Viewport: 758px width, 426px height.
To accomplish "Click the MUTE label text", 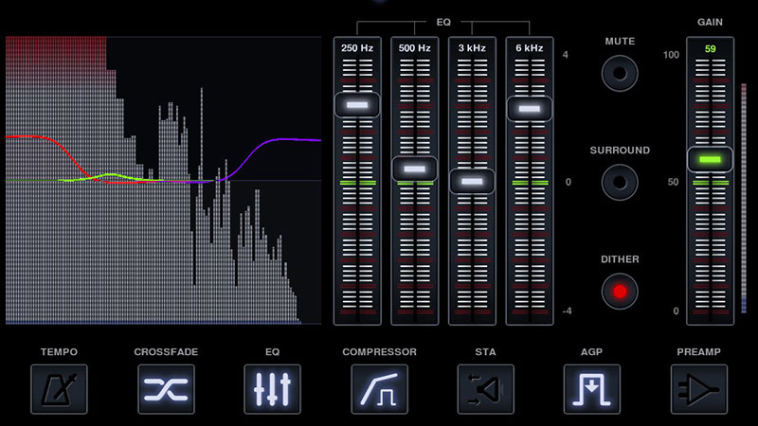I will click(x=620, y=41).
